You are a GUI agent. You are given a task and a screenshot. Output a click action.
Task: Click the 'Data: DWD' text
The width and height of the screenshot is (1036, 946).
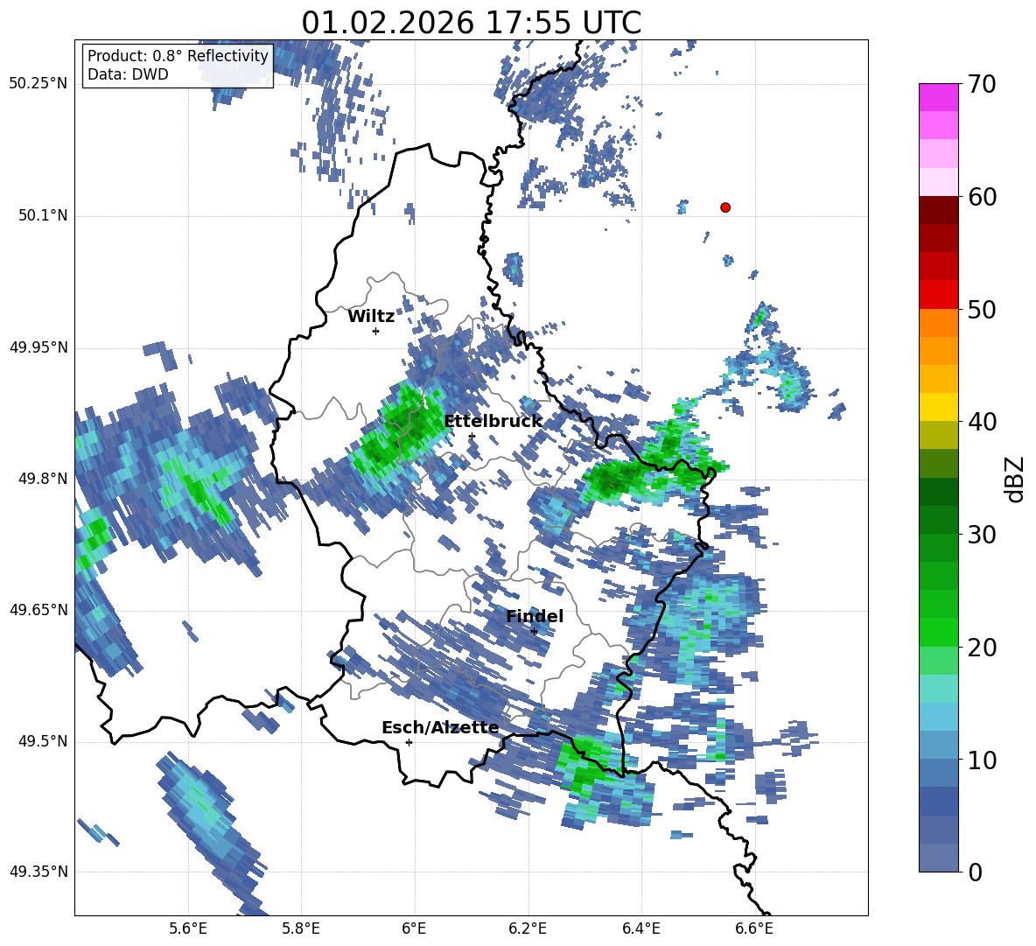[x=128, y=74]
